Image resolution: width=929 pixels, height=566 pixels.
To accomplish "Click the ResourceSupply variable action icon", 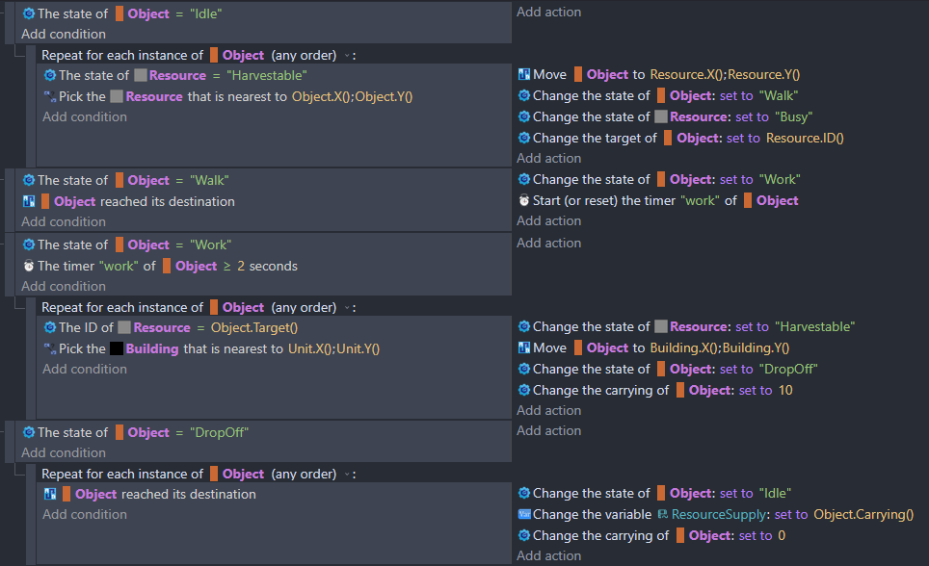I will point(524,514).
